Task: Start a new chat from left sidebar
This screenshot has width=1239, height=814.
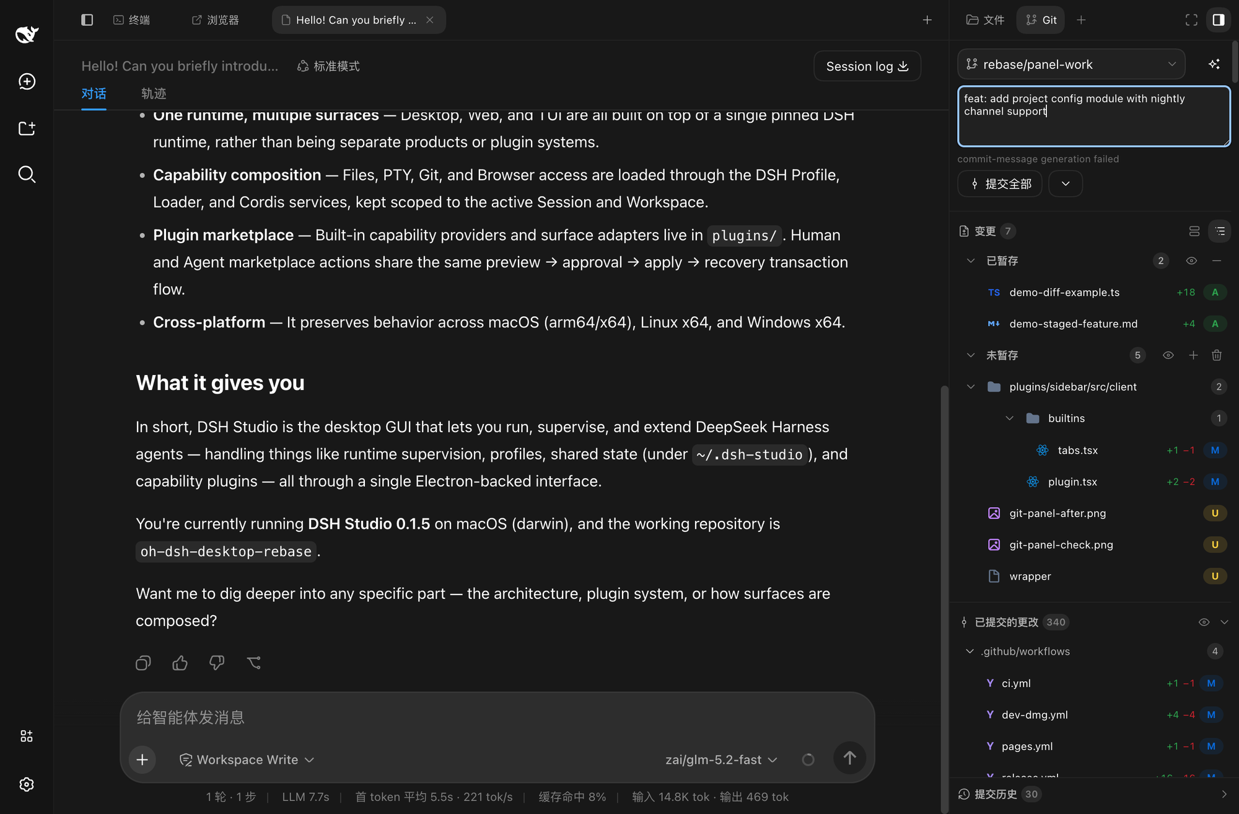Action: (27, 81)
